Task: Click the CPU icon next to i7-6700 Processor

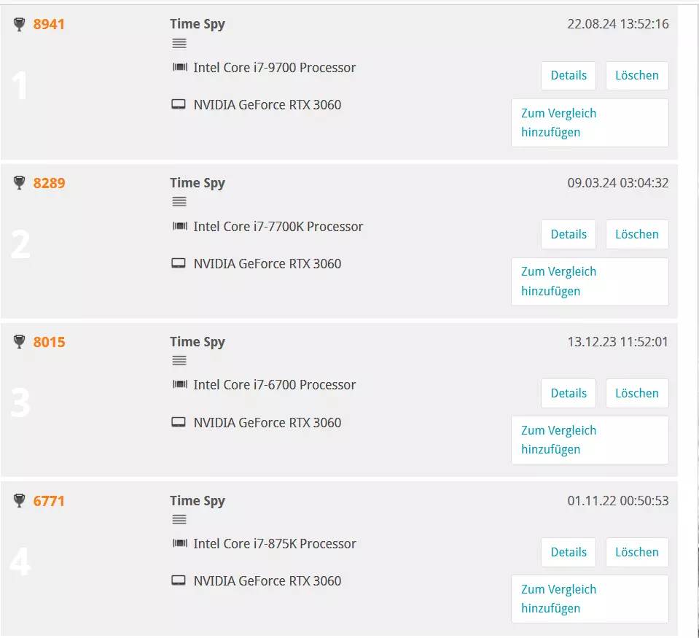Action: [x=179, y=384]
